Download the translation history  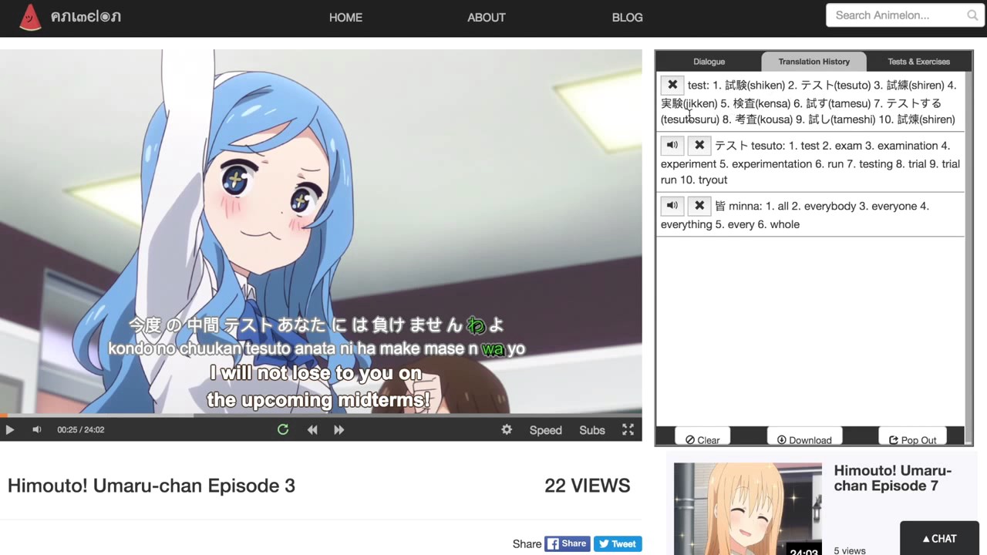click(804, 439)
